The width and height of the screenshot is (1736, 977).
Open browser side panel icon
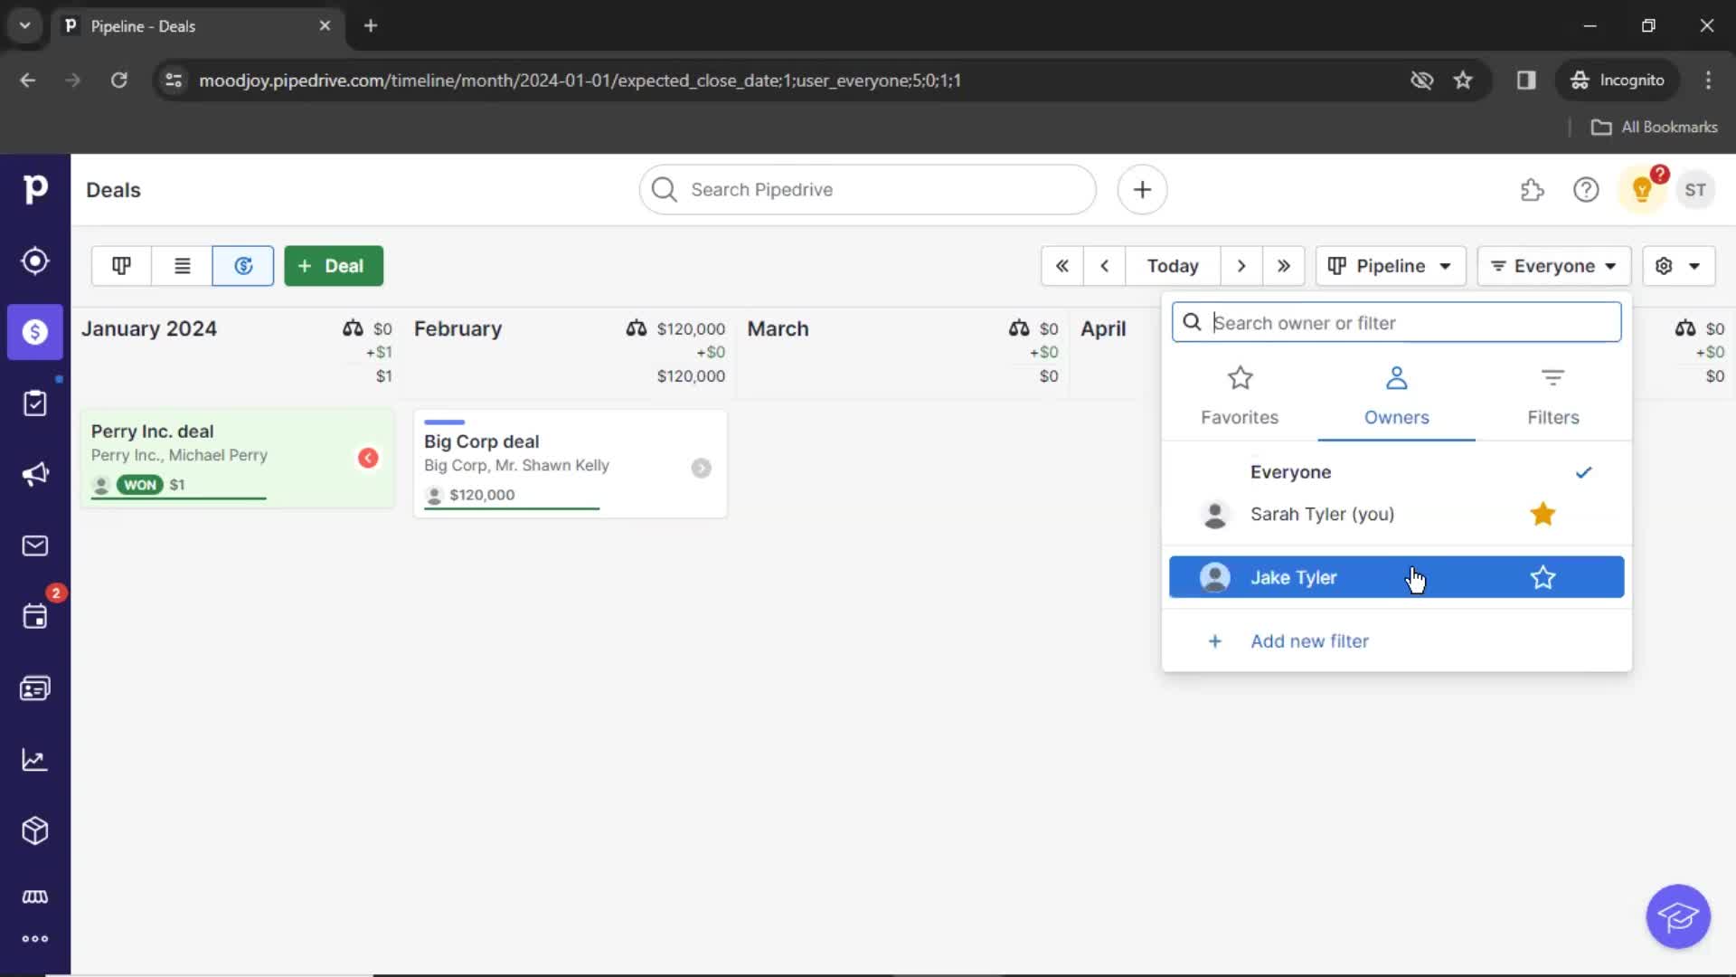point(1526,81)
